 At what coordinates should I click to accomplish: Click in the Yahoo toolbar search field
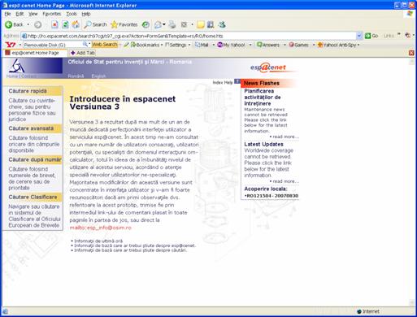(x=53, y=45)
